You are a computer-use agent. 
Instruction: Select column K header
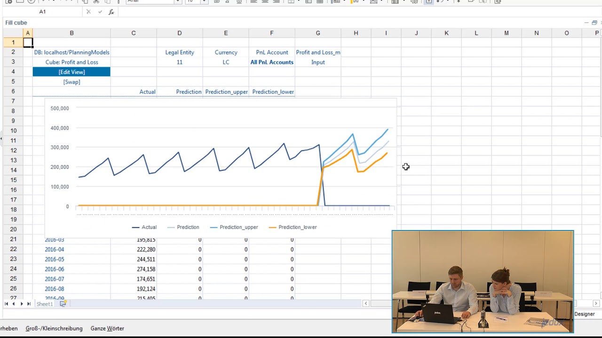tap(446, 33)
